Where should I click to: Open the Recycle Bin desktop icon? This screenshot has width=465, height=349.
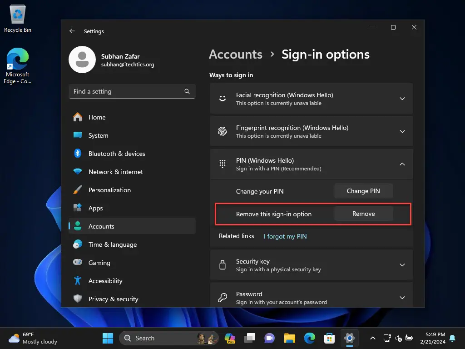click(x=18, y=19)
